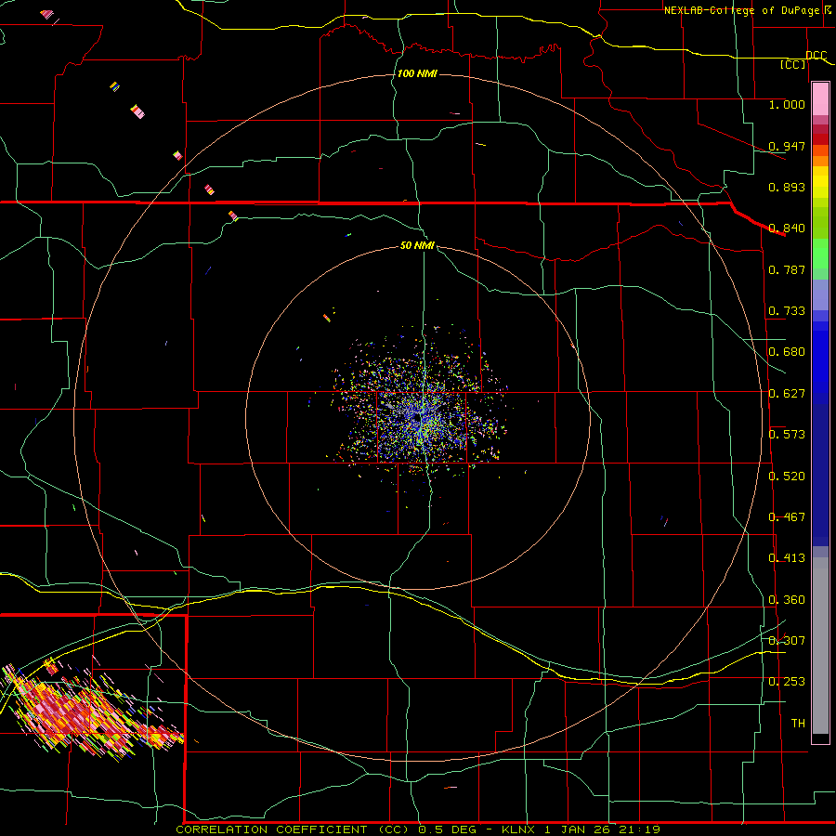836x836 pixels.
Task: Pick the gray segment of the color bar
Action: pyautogui.click(x=820, y=646)
